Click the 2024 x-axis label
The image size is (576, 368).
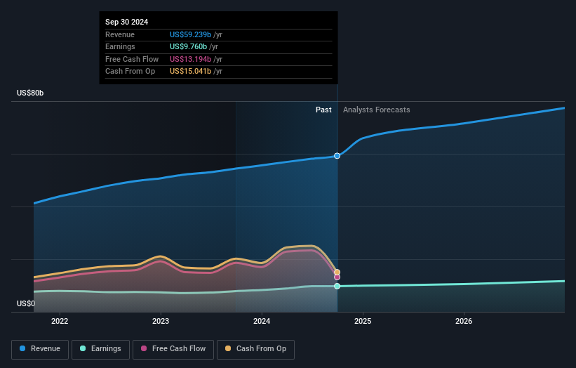[x=262, y=321]
